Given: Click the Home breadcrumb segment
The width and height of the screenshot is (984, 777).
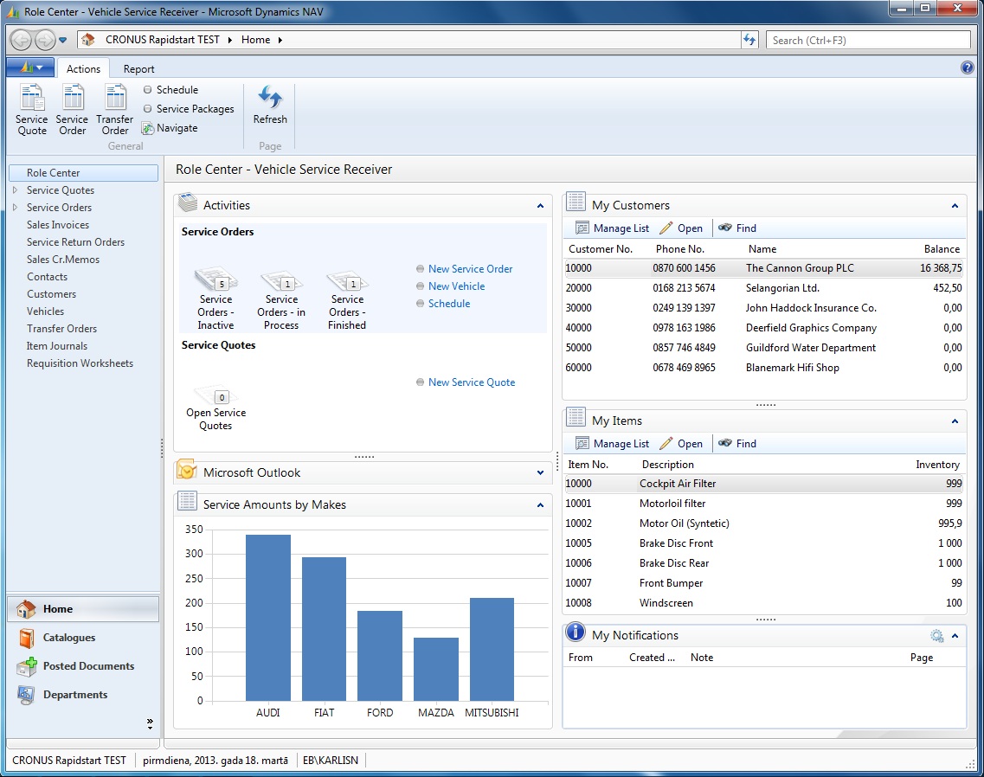Looking at the screenshot, I should (x=255, y=40).
